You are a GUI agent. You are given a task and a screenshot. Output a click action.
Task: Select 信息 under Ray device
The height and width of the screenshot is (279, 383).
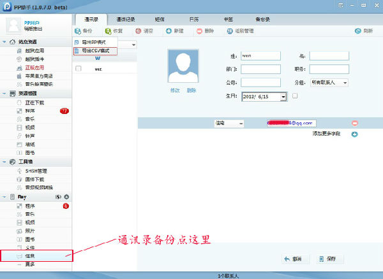pos(36,256)
